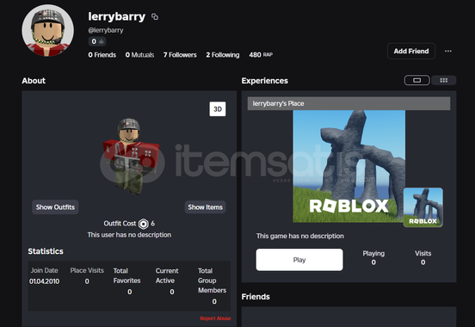Click the 480 RAP value

(261, 55)
